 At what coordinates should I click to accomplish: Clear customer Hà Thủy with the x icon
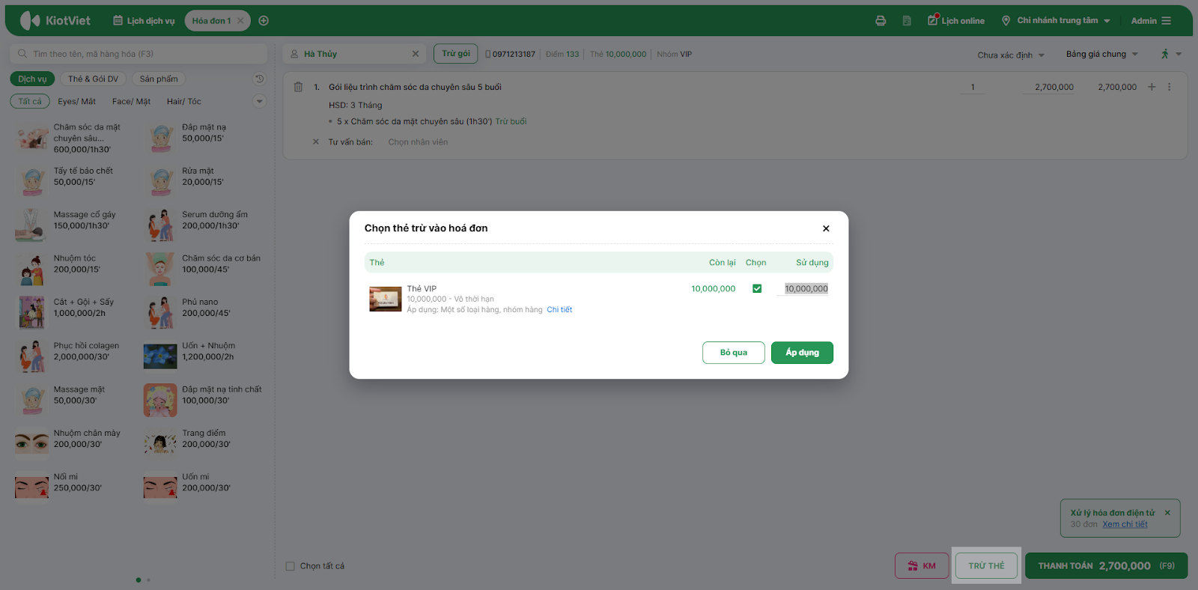click(x=416, y=54)
